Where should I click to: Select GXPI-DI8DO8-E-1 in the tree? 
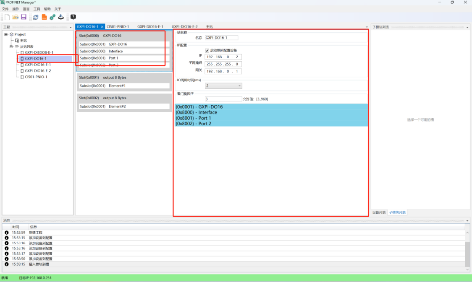coord(39,52)
